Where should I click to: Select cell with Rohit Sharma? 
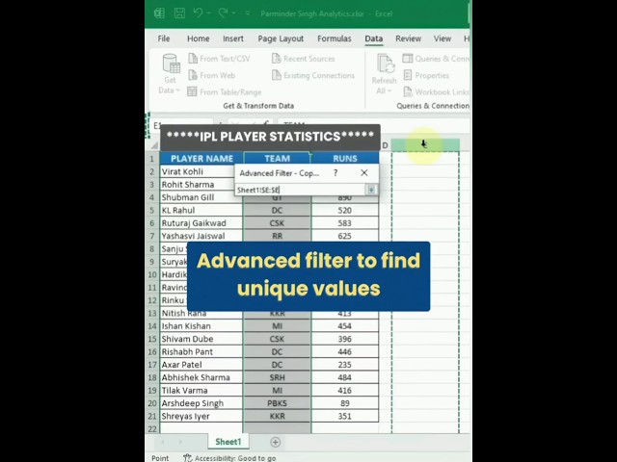(201, 185)
